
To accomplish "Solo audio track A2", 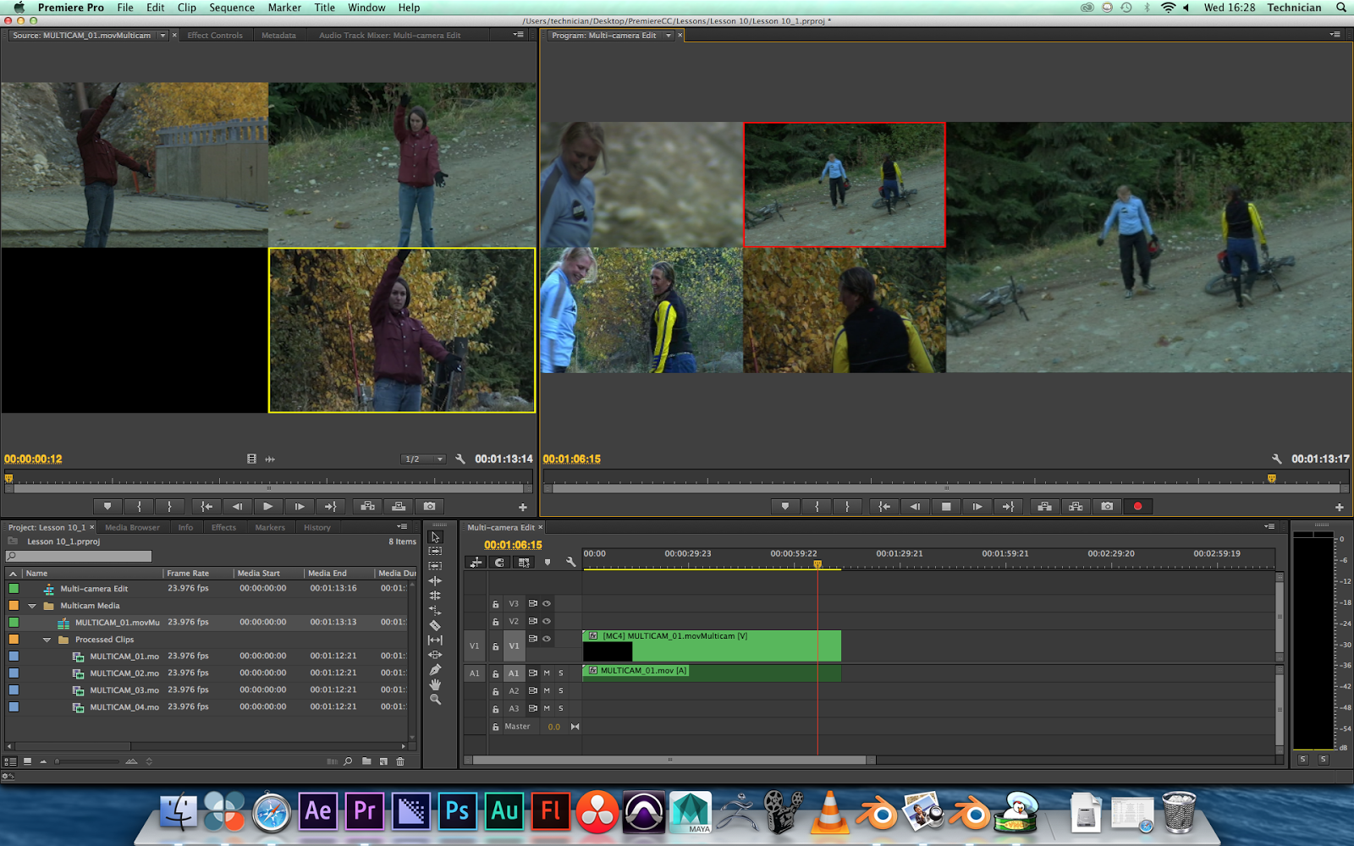I will (561, 691).
